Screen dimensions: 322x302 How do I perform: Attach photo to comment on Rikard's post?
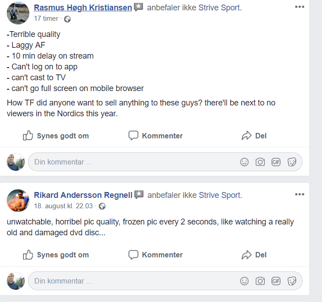pyautogui.click(x=260, y=281)
